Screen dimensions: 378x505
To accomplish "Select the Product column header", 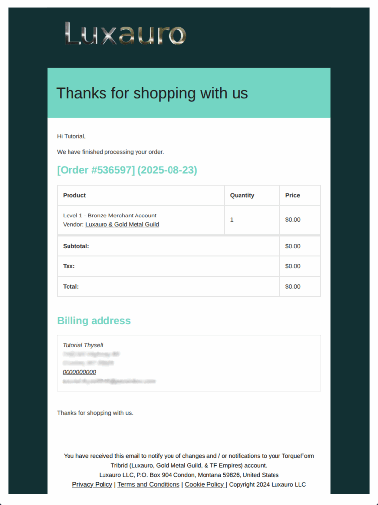I will 141,195.
